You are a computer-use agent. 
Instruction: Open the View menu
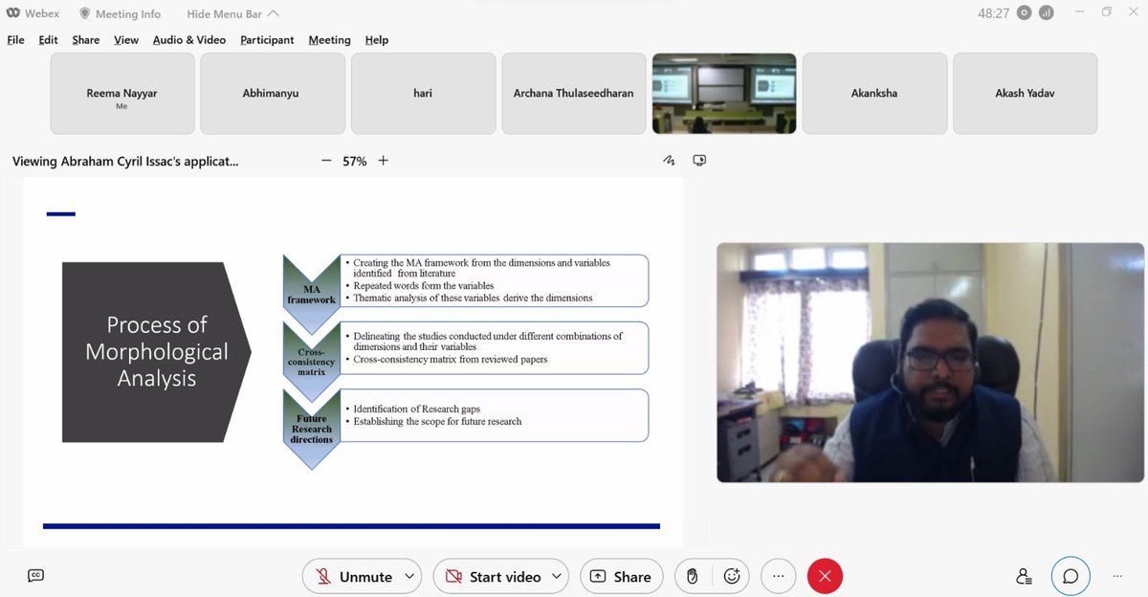(x=126, y=40)
